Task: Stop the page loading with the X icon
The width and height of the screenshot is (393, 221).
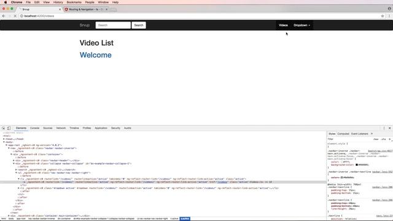Action: (x=15, y=16)
